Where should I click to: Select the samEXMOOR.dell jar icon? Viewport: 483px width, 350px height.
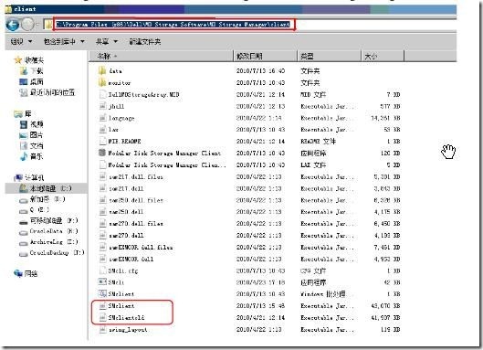[x=102, y=259]
